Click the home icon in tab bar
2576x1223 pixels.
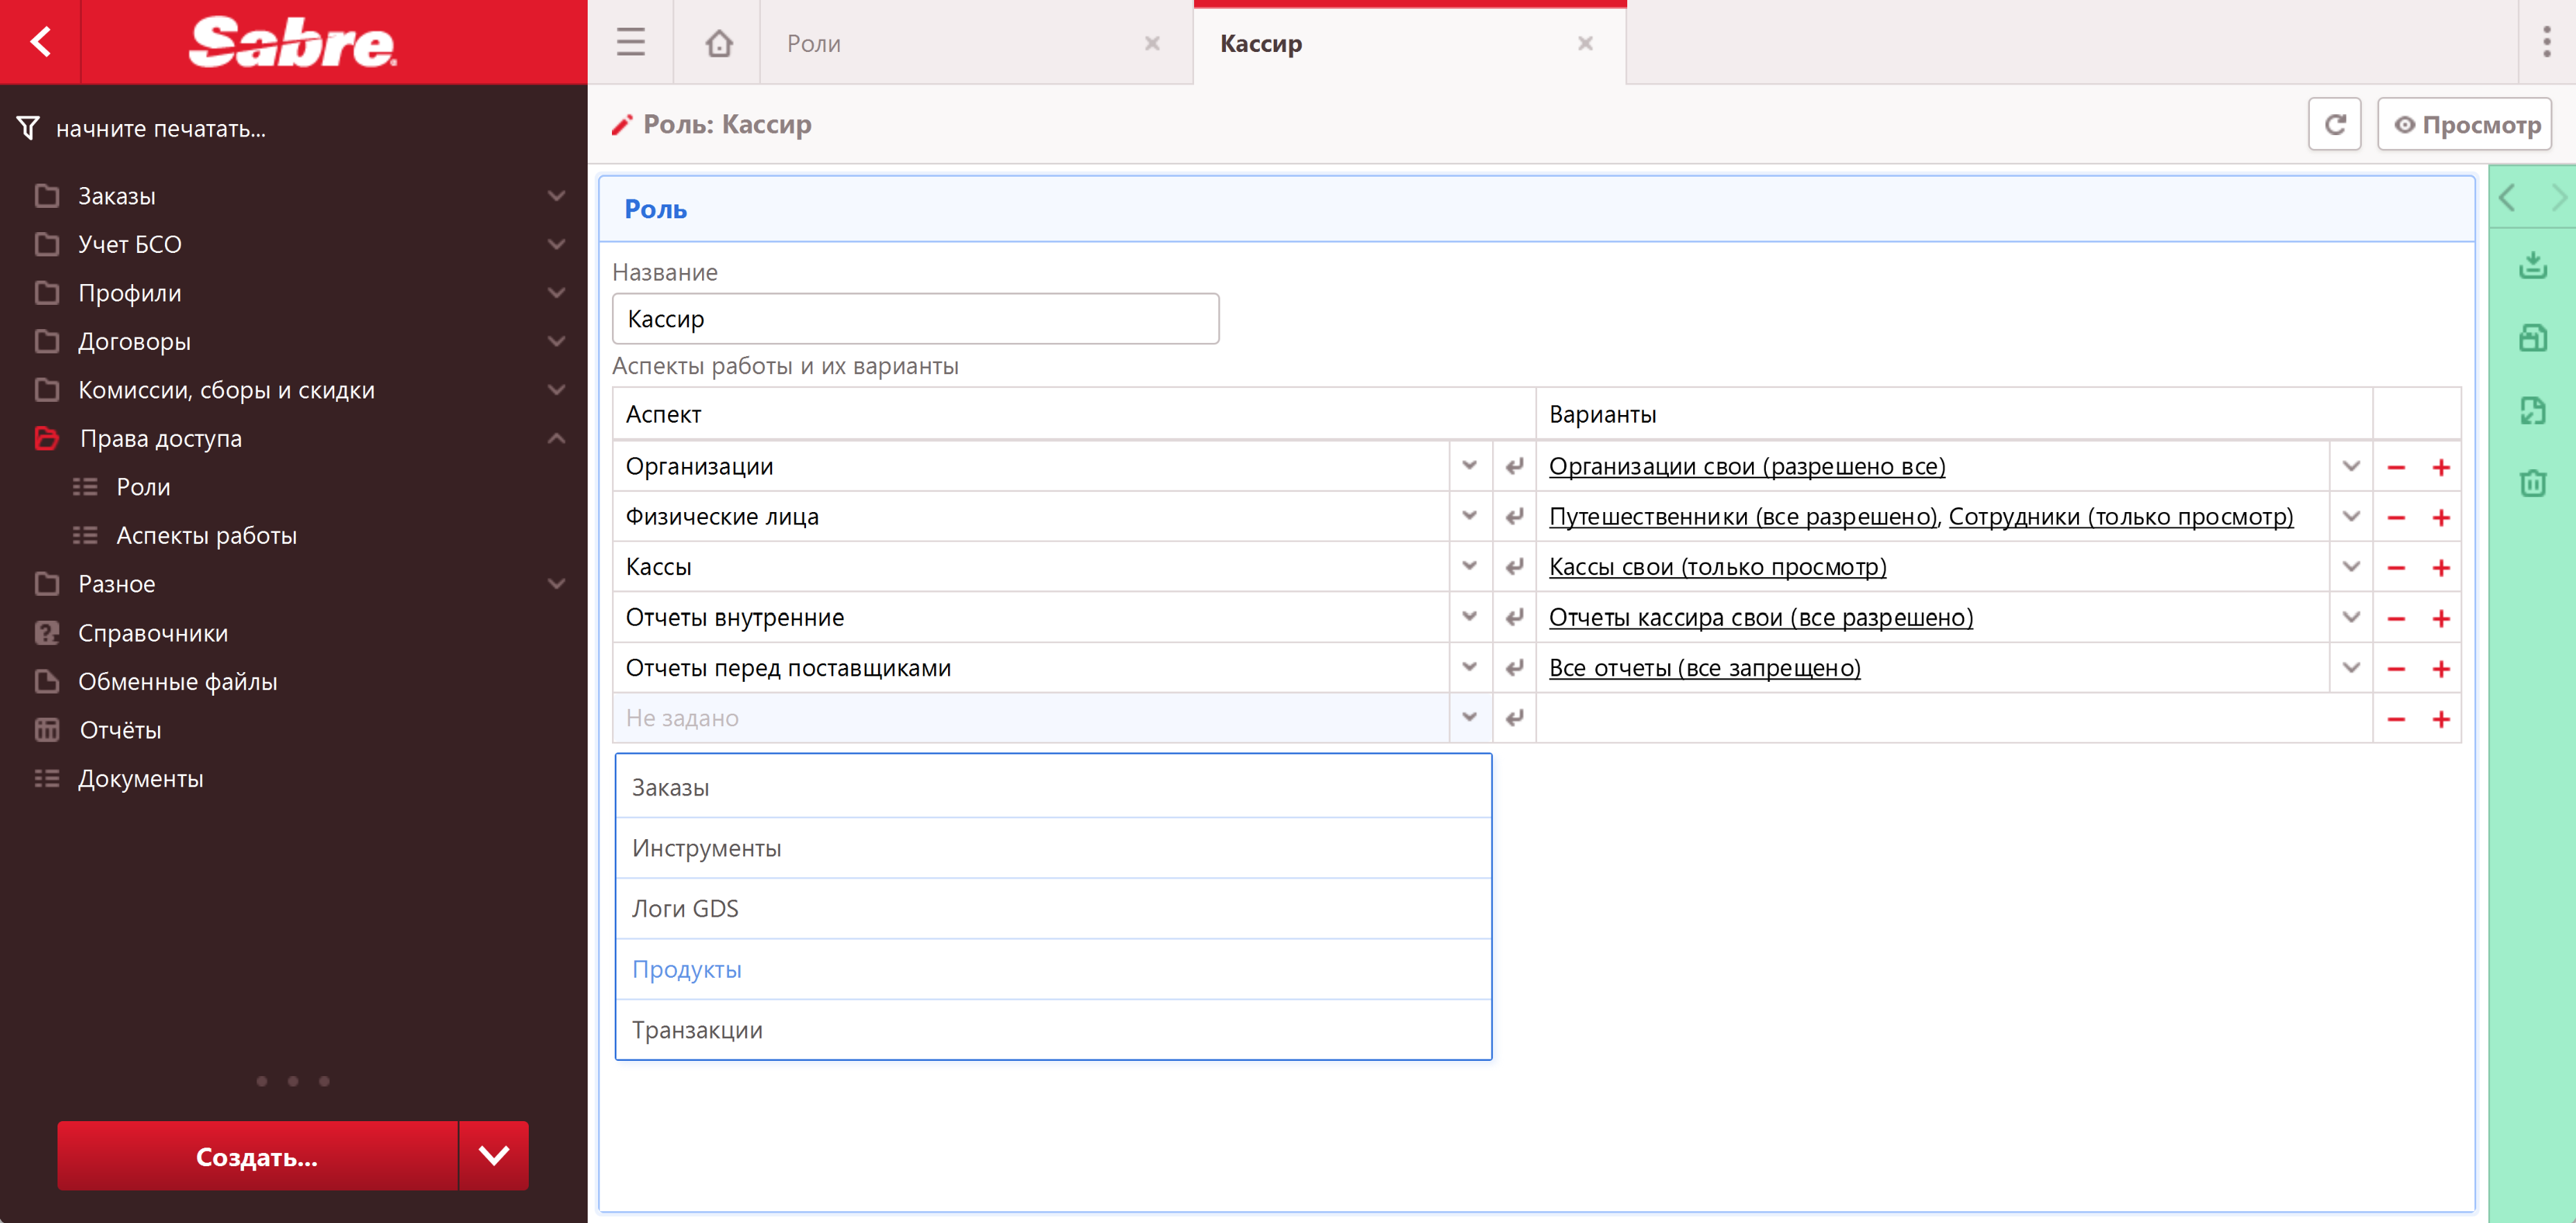[x=718, y=43]
